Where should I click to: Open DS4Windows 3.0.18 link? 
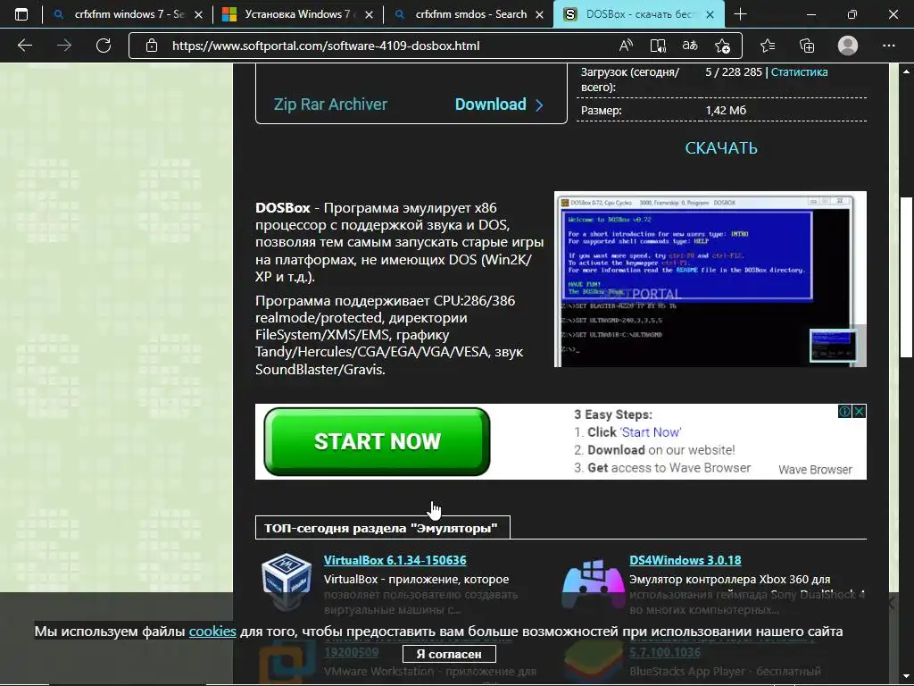click(685, 560)
